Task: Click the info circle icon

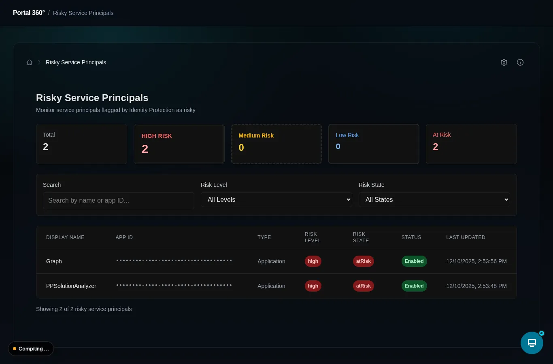Action: click(x=520, y=62)
